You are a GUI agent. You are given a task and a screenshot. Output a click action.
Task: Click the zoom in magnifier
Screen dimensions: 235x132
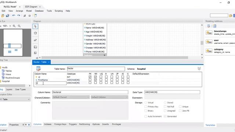point(14,26)
